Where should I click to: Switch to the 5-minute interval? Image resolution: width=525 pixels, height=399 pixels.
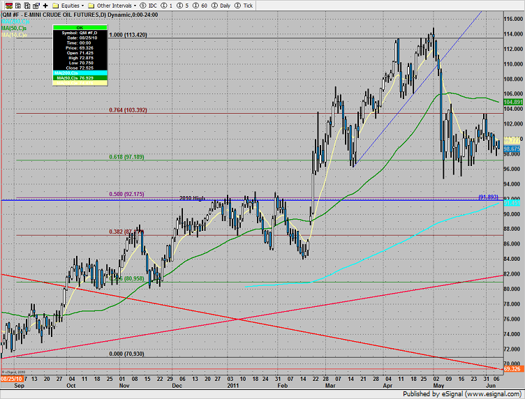[187, 6]
